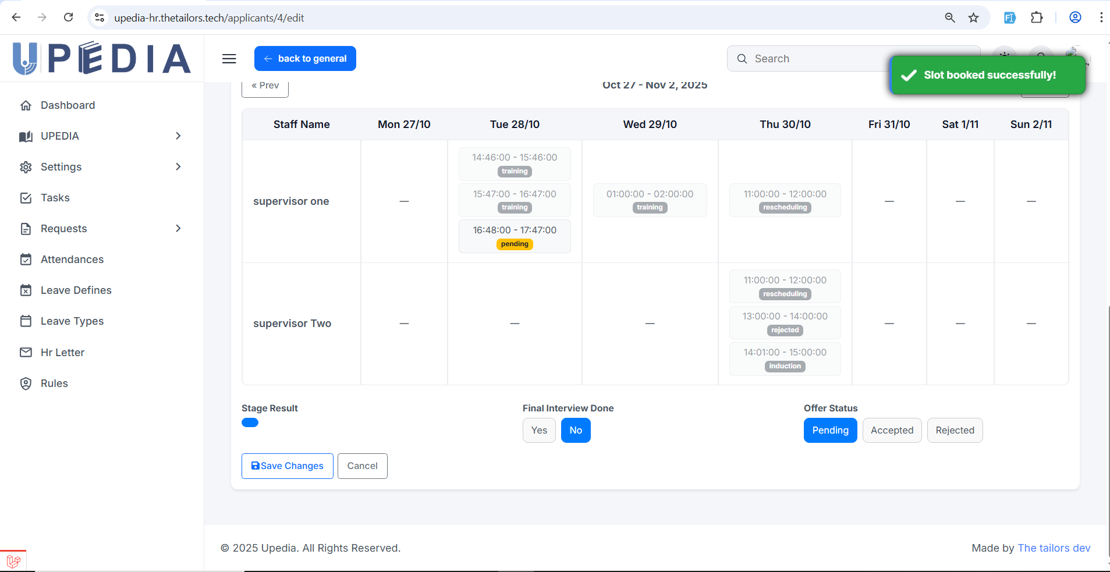The image size is (1110, 572).
Task: Click the Save Changes button
Action: click(x=288, y=466)
